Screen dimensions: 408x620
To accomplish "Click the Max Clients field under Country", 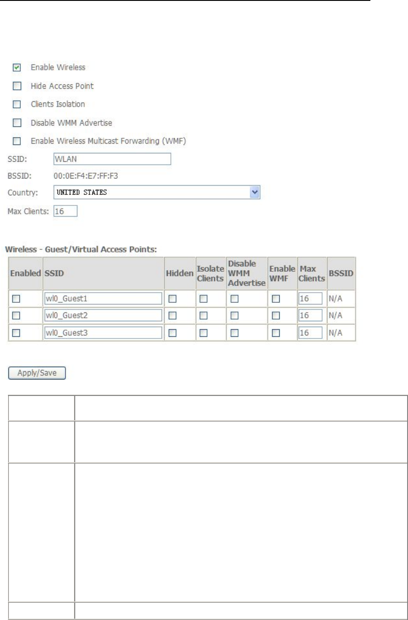I will (65, 211).
